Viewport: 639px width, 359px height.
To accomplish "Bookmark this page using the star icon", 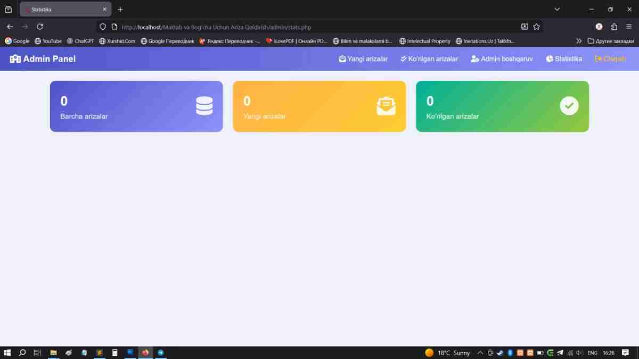I will [x=536, y=26].
